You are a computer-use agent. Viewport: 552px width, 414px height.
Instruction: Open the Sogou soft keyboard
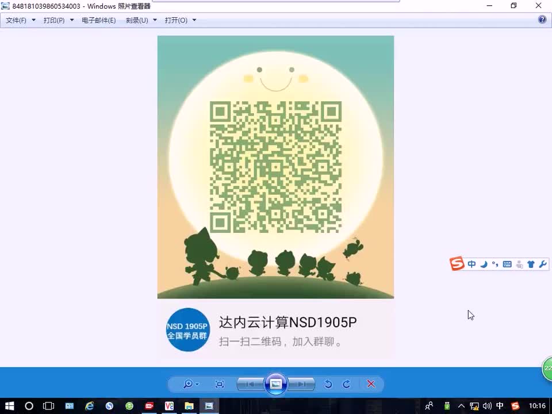coord(507,264)
